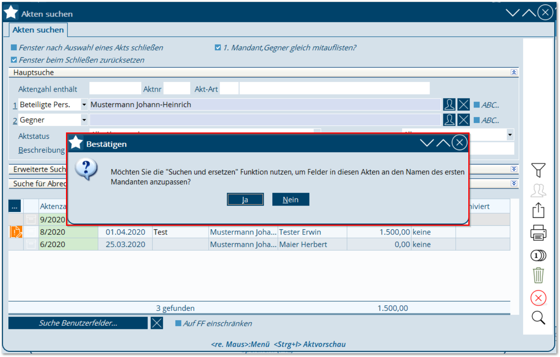Screen dimensions: 560x357
Task: Click the dark '...' column selector button
Action: (15, 206)
